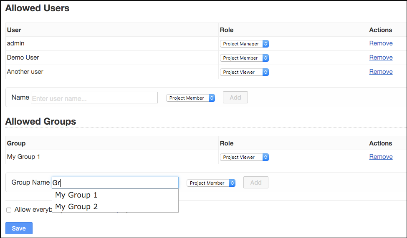Open role dropdown beside user Name field

coord(190,98)
